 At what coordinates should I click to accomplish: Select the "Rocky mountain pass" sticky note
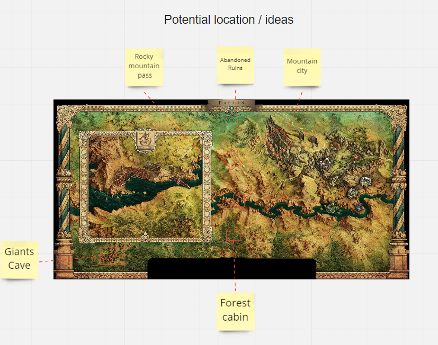point(144,67)
